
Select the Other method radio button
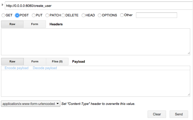122,15
